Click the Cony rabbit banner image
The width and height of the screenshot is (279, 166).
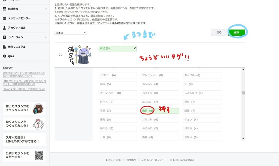pos(38,124)
